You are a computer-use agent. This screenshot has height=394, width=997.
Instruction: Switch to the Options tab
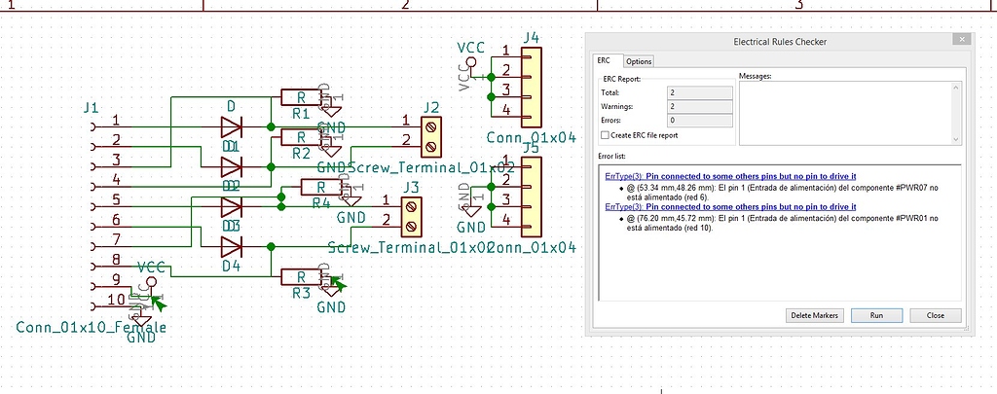[639, 61]
